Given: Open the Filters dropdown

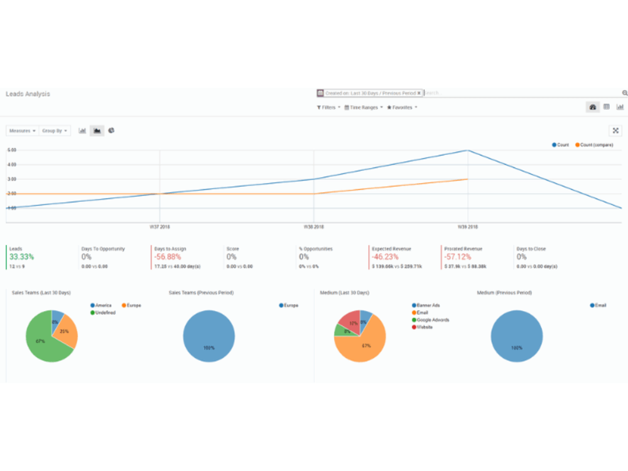Looking at the screenshot, I should point(328,107).
